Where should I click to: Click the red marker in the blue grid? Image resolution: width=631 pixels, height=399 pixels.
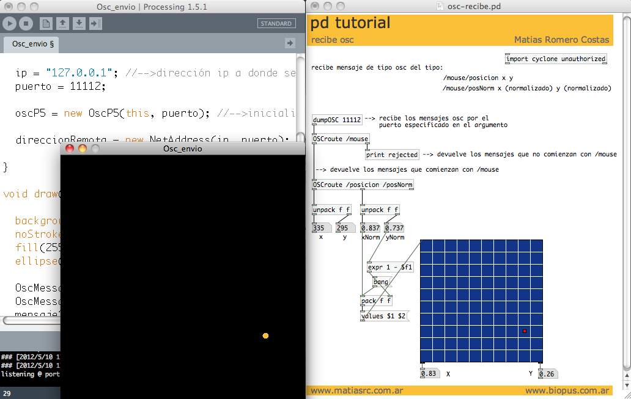pos(525,330)
